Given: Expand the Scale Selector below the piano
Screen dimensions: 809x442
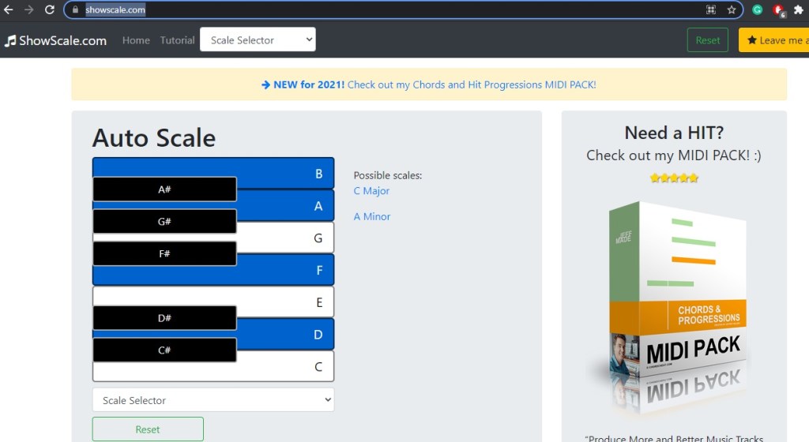Looking at the screenshot, I should click(213, 400).
